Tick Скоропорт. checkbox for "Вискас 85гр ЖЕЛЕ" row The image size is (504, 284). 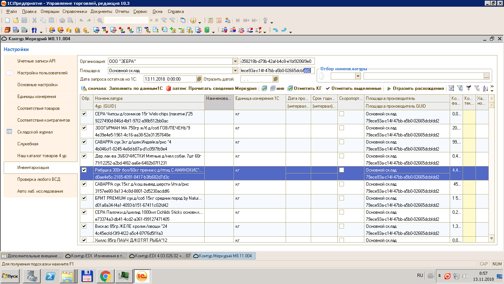[341, 226]
